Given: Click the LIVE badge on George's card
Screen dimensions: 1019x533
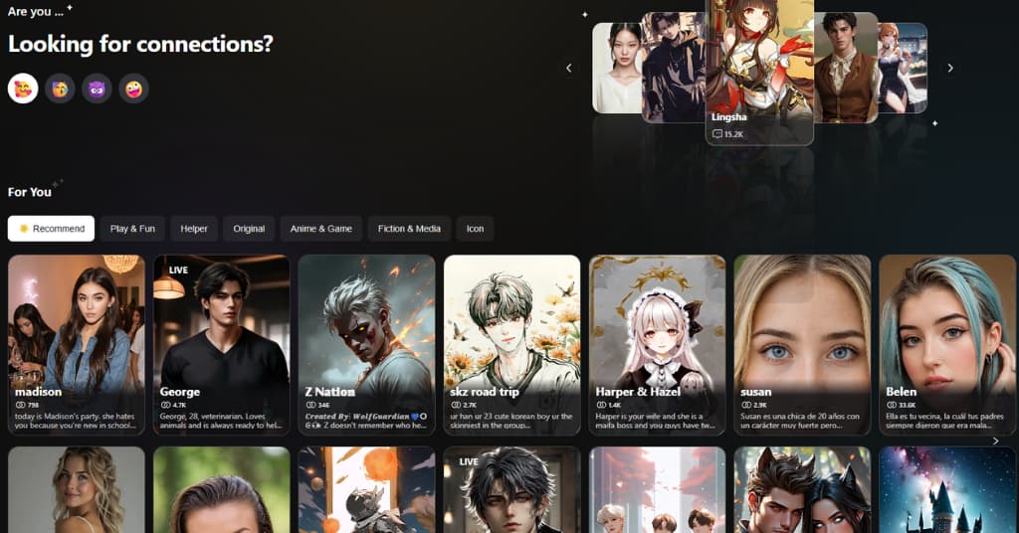Looking at the screenshot, I should pyautogui.click(x=179, y=270).
